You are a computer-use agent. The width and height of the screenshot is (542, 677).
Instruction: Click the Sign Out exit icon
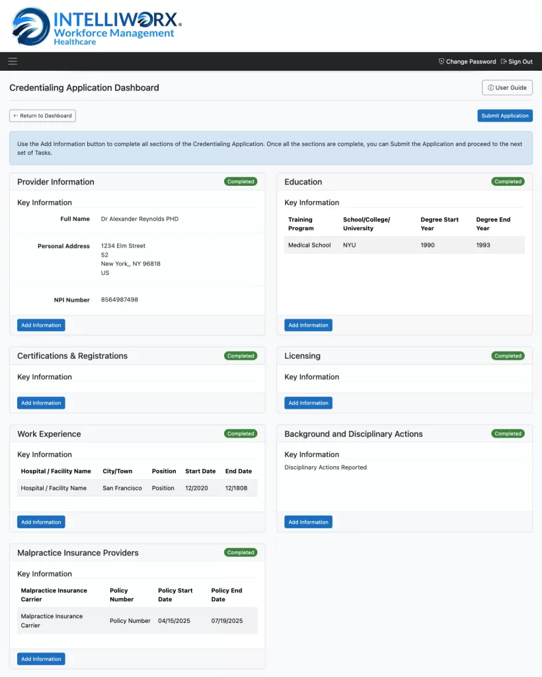tap(502, 61)
